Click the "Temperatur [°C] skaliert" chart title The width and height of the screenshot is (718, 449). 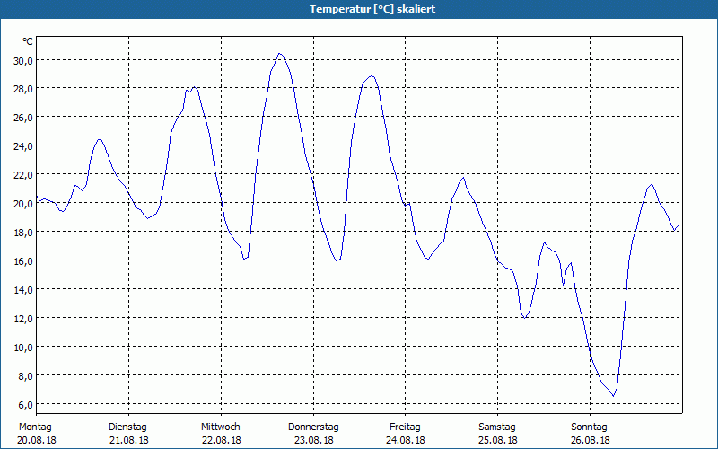pos(359,9)
